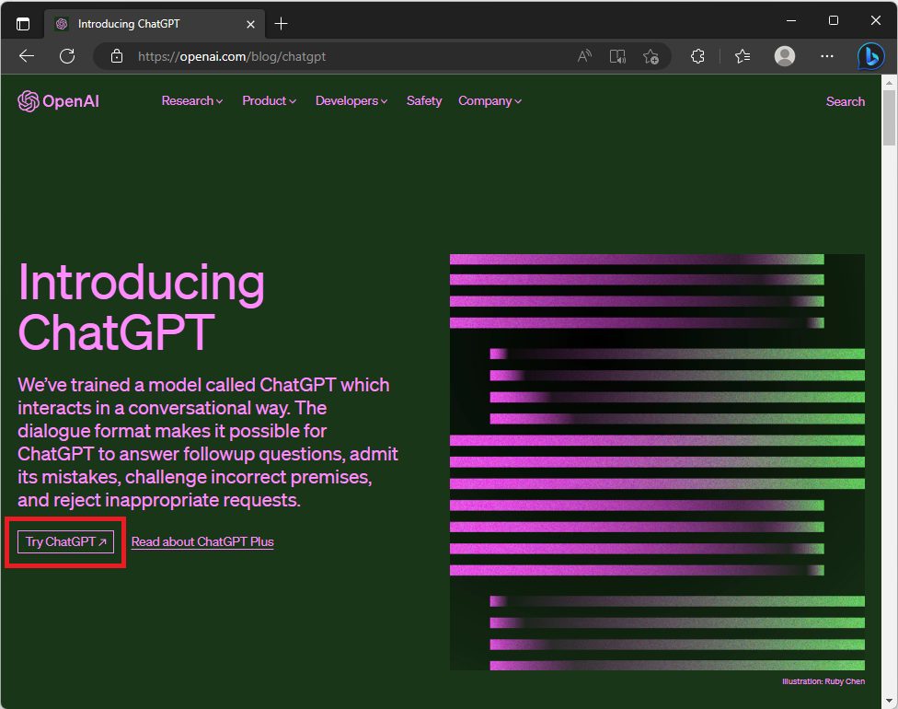Screen dimensions: 898x709
Task: Expand the Product menu
Action: (x=270, y=101)
